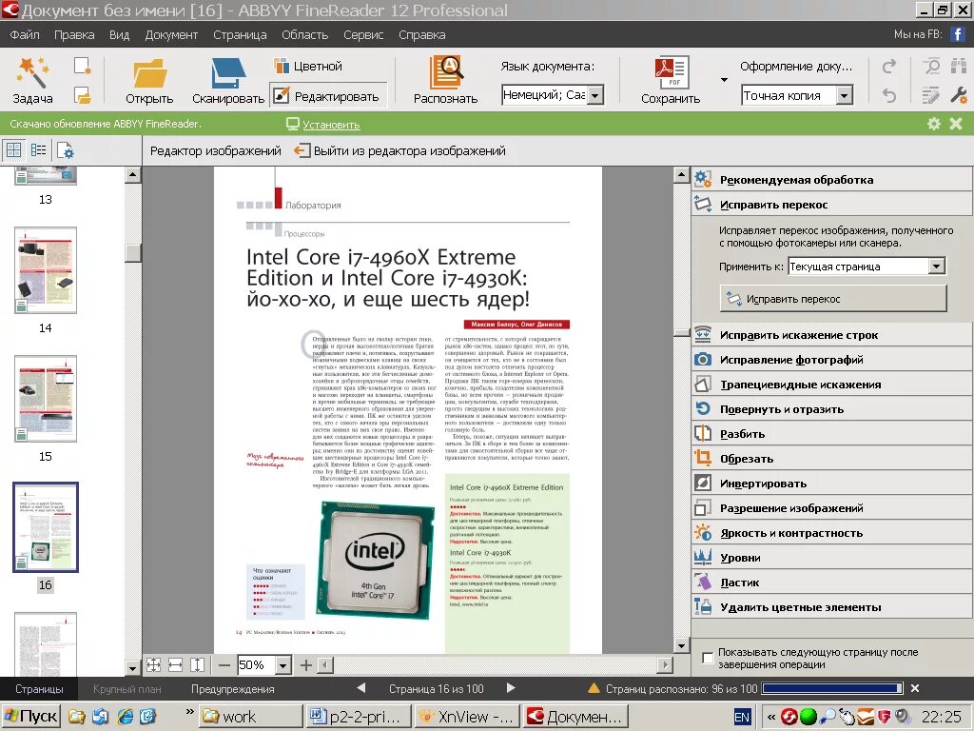The image size is (974, 731).
Task: Open Яркость и контрастность tool
Action: [x=831, y=533]
